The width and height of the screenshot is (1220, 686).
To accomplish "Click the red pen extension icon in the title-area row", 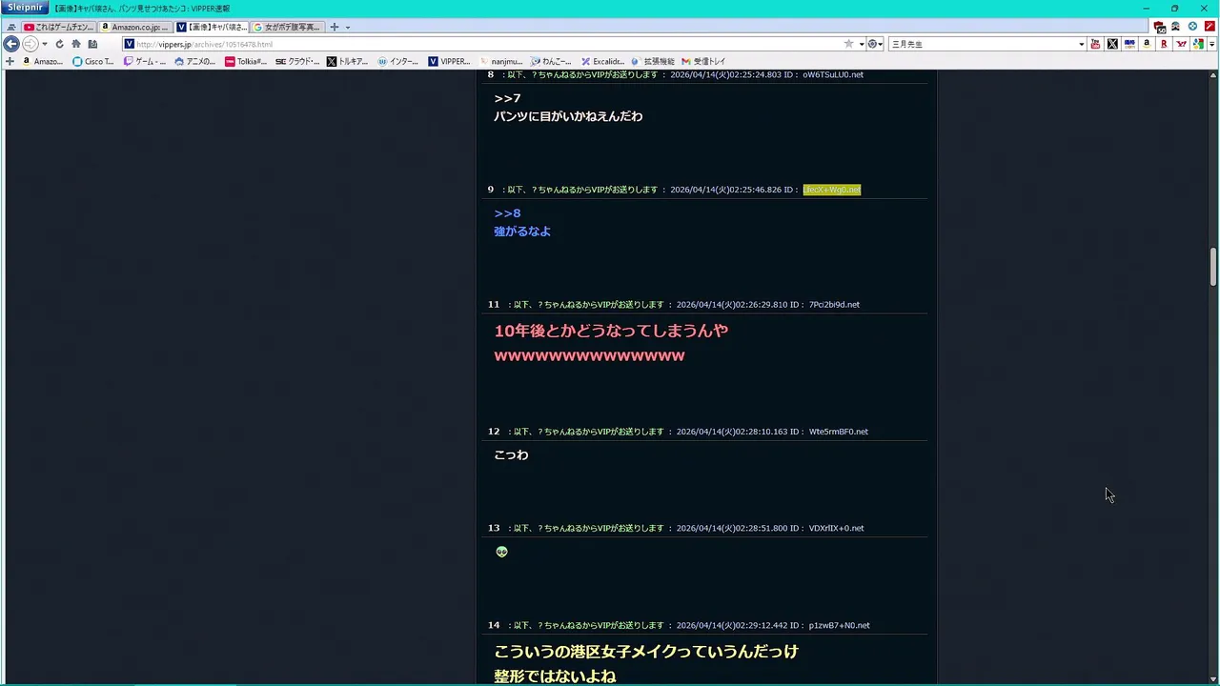I will click(1210, 27).
